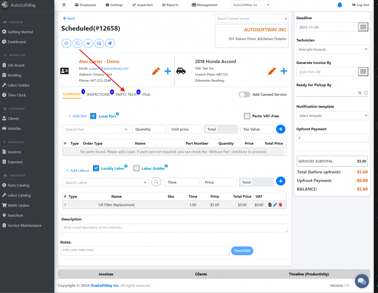The width and height of the screenshot is (378, 293).
Task: Click the orange pencil to edit vehicle
Action: tap(272, 71)
